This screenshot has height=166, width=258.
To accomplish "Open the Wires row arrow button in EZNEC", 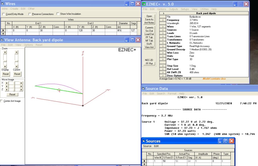I will tap(163, 27).
